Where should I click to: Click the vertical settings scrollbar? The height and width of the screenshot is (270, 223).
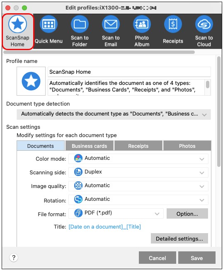(219, 111)
